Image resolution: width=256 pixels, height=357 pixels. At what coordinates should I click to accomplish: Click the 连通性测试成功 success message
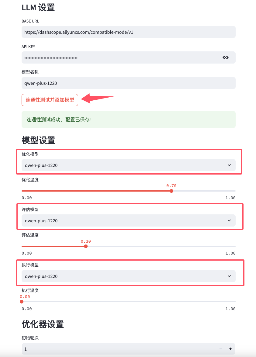pos(129,120)
